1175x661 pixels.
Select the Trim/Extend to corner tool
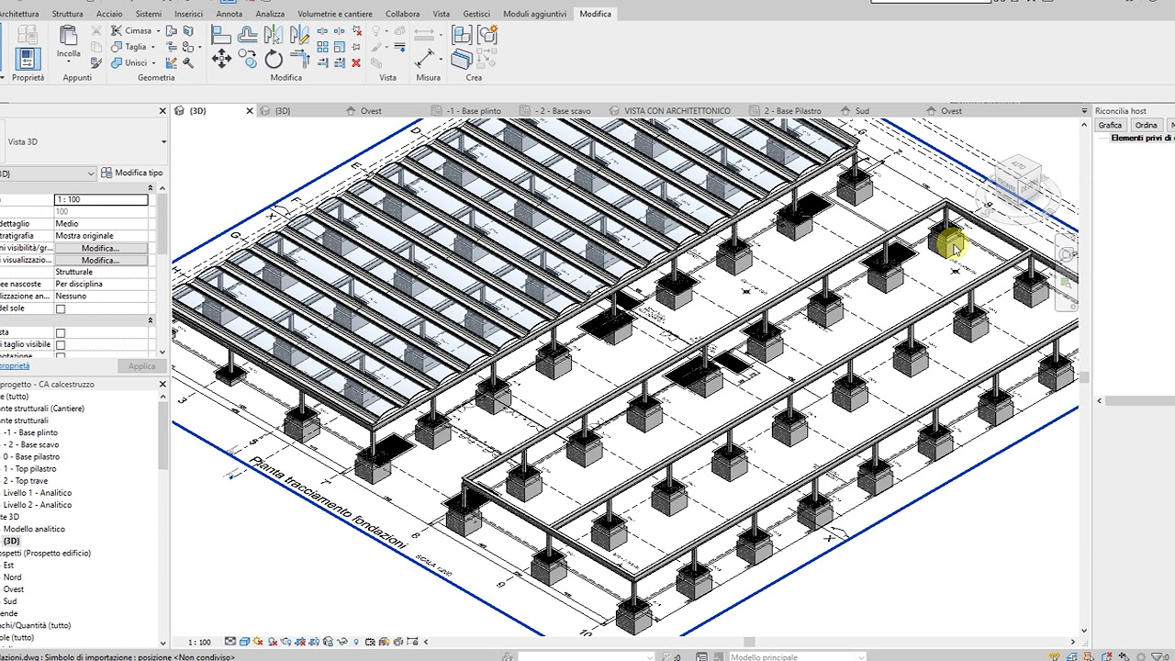tap(299, 60)
